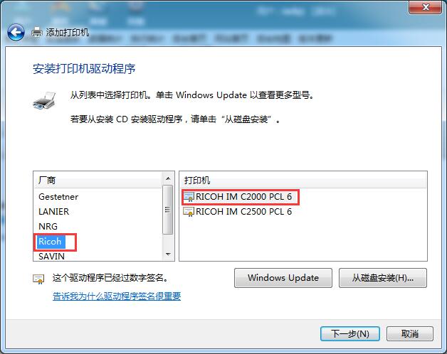Open the 告诉我为什么驱动程序签名很重要 link
447x354 pixels.
click(x=117, y=296)
